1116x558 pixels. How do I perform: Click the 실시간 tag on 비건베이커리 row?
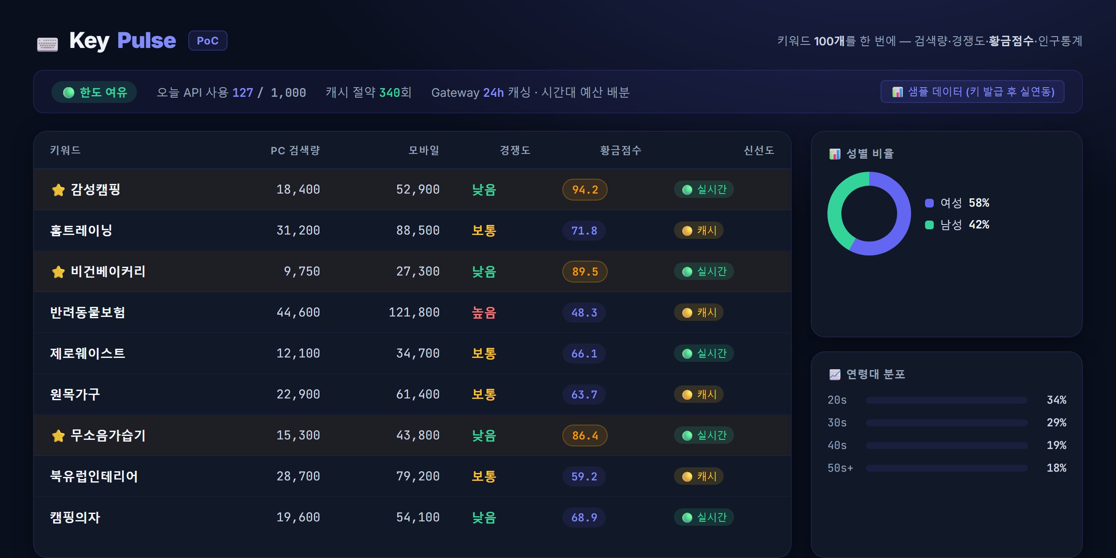click(x=704, y=272)
